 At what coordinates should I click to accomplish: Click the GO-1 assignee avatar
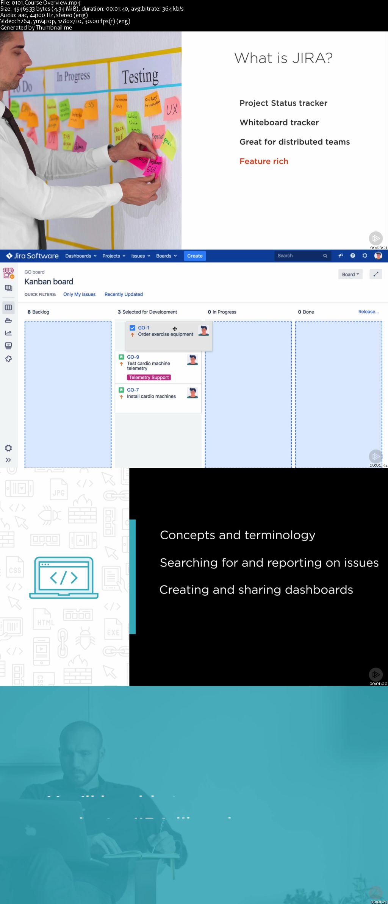203,330
